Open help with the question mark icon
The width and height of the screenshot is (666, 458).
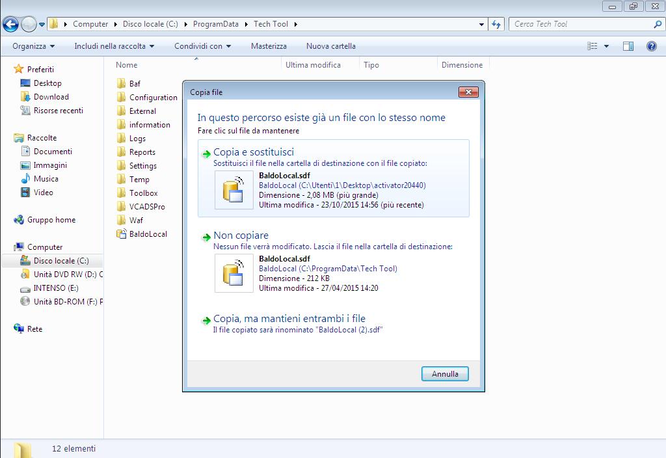point(651,46)
